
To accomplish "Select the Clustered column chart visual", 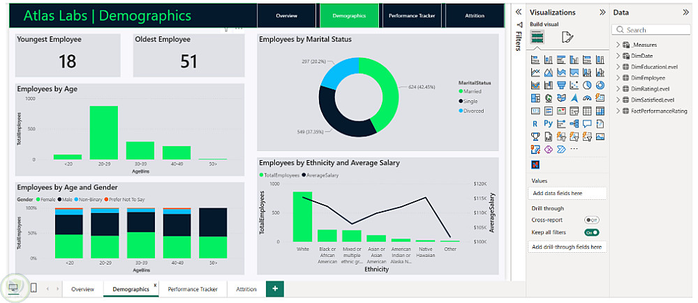I will (x=574, y=59).
